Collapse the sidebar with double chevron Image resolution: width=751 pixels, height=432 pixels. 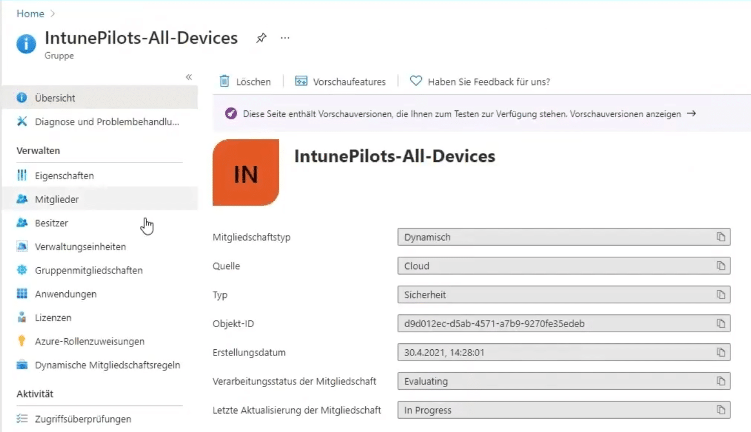click(189, 77)
